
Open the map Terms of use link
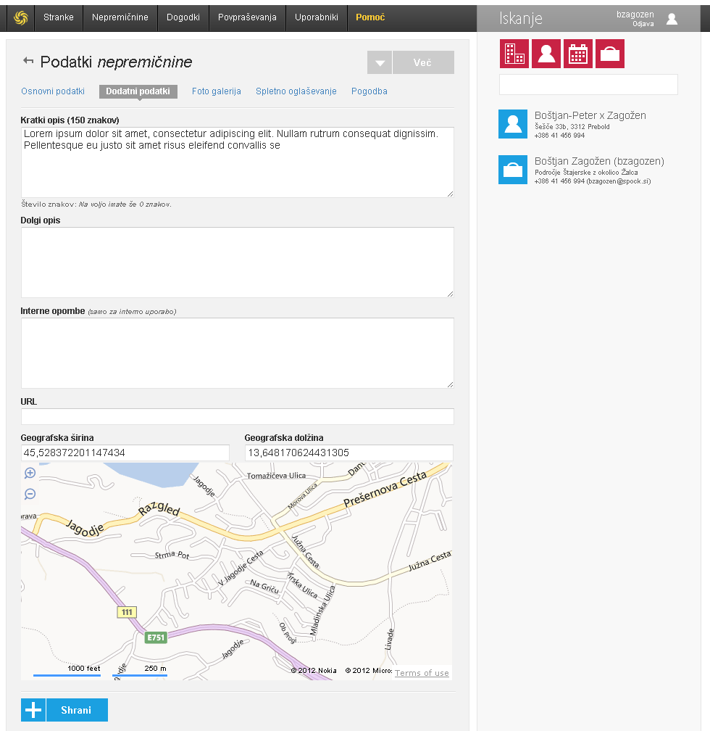(422, 673)
